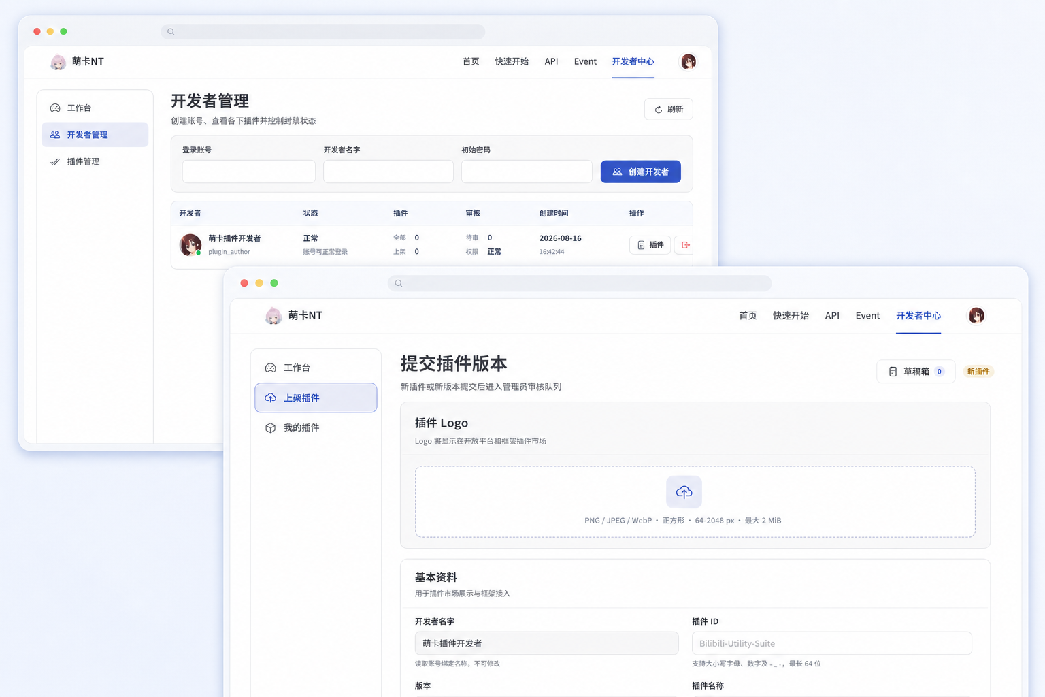Go to 首页 in the back window navbar
1045x697 pixels.
[x=471, y=62]
